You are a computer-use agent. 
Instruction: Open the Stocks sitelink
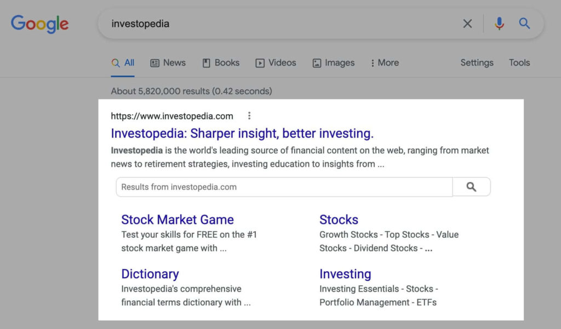click(x=339, y=220)
